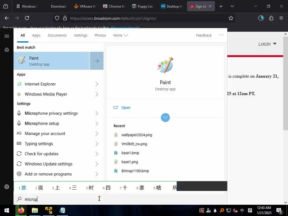Open recent file base1.png
The height and width of the screenshot is (216, 288).
[x=130, y=162]
